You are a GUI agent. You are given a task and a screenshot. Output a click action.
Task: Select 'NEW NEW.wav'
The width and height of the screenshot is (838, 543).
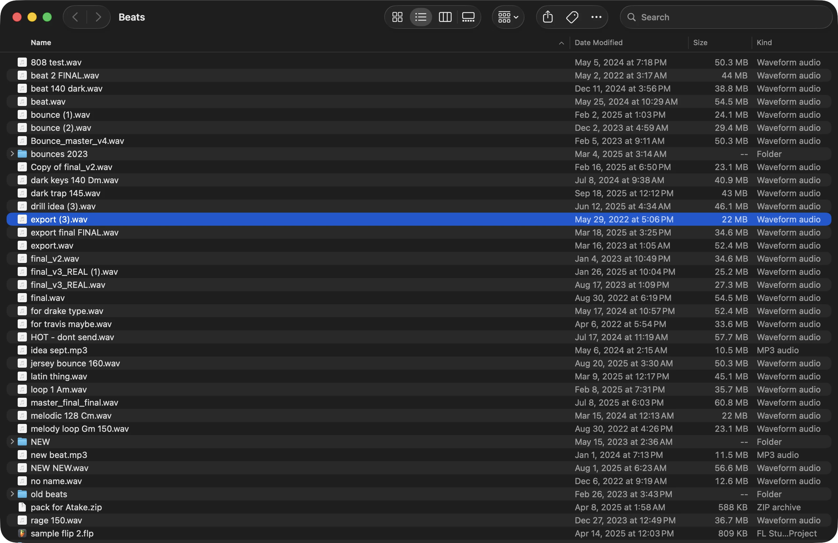click(419, 468)
